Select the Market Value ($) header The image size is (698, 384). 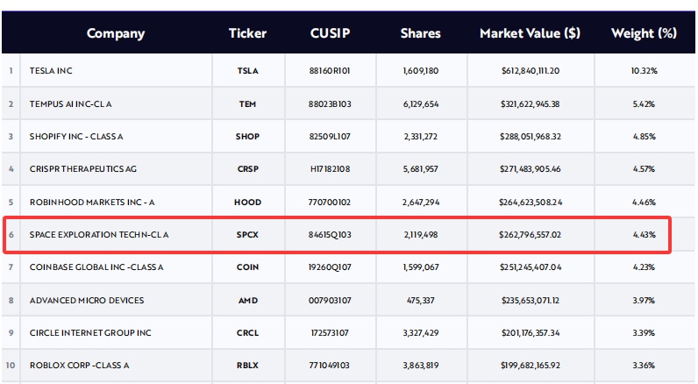click(x=530, y=33)
